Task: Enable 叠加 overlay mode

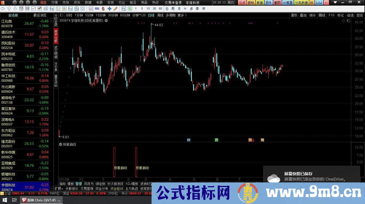Action: click(x=303, y=15)
